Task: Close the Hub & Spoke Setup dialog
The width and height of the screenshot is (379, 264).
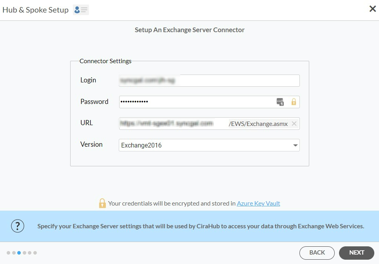Action: (372, 9)
